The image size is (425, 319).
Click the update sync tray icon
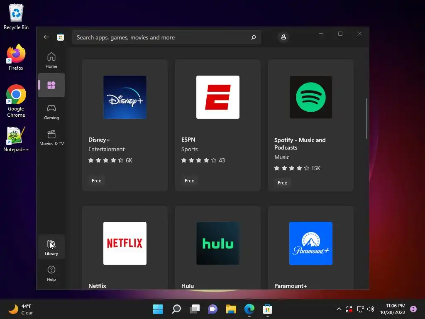[349, 309]
